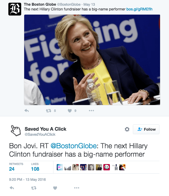Retweet the Saved You A Click tweet

click(34, 188)
